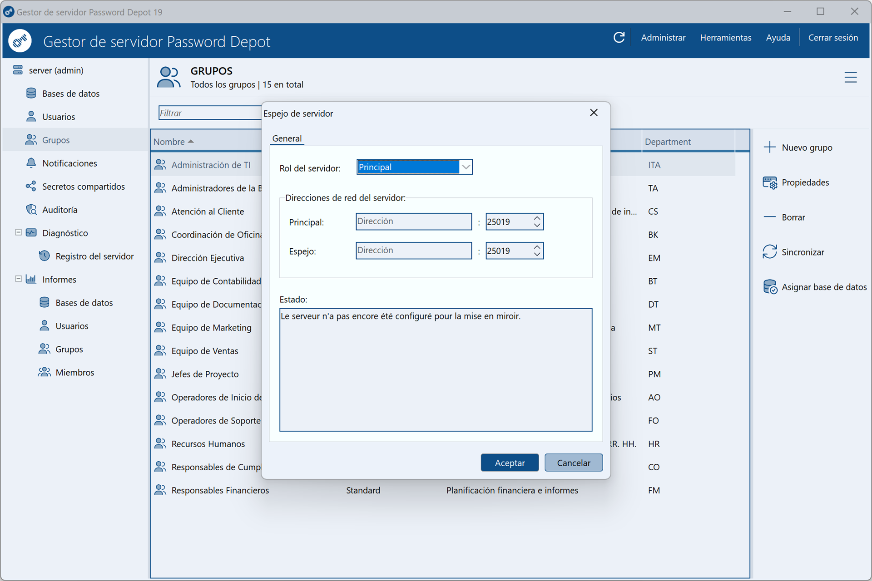Select the Atención al Cliente group row
This screenshot has width=872, height=581.
tap(208, 211)
